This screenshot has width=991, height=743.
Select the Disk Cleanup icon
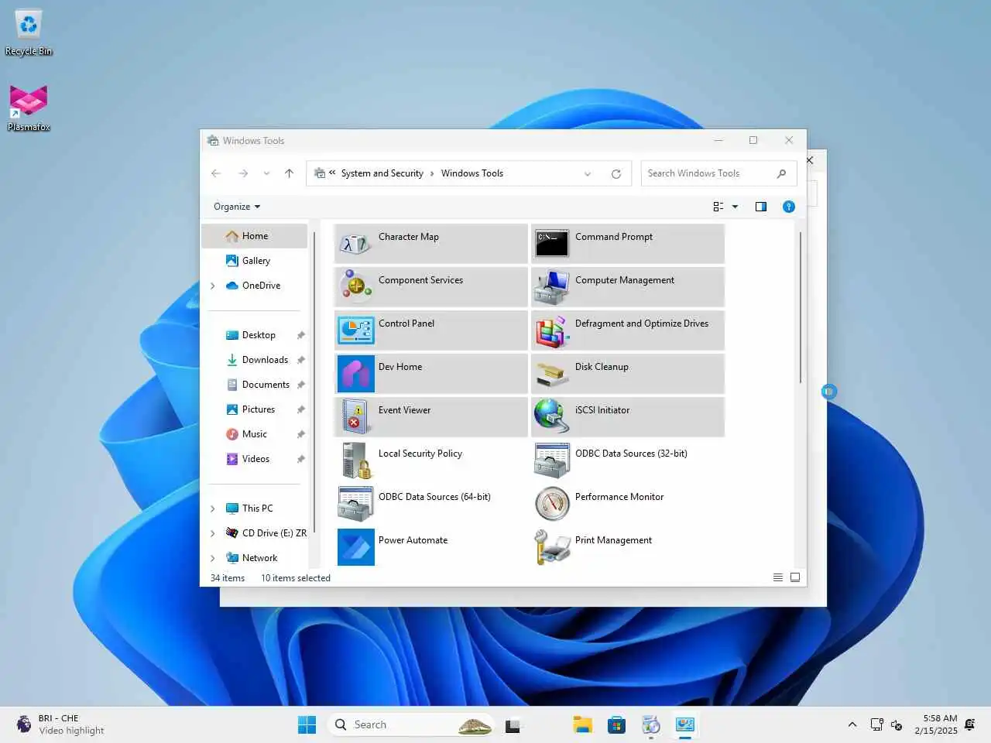[x=552, y=374]
